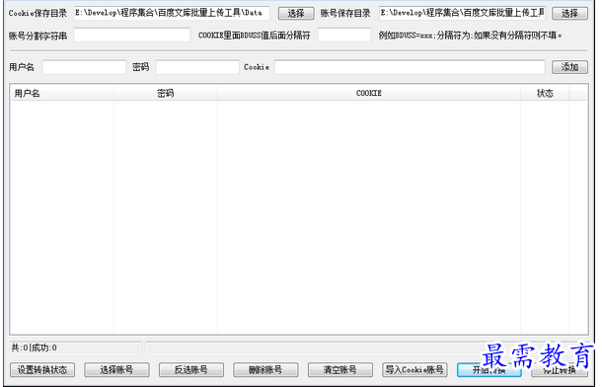The image size is (602, 387).
Task: Click the BDUSS值后面分隔符 input box
Action: [344, 35]
